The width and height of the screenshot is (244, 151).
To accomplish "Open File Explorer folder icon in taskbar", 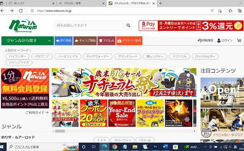I will click(x=135, y=147).
